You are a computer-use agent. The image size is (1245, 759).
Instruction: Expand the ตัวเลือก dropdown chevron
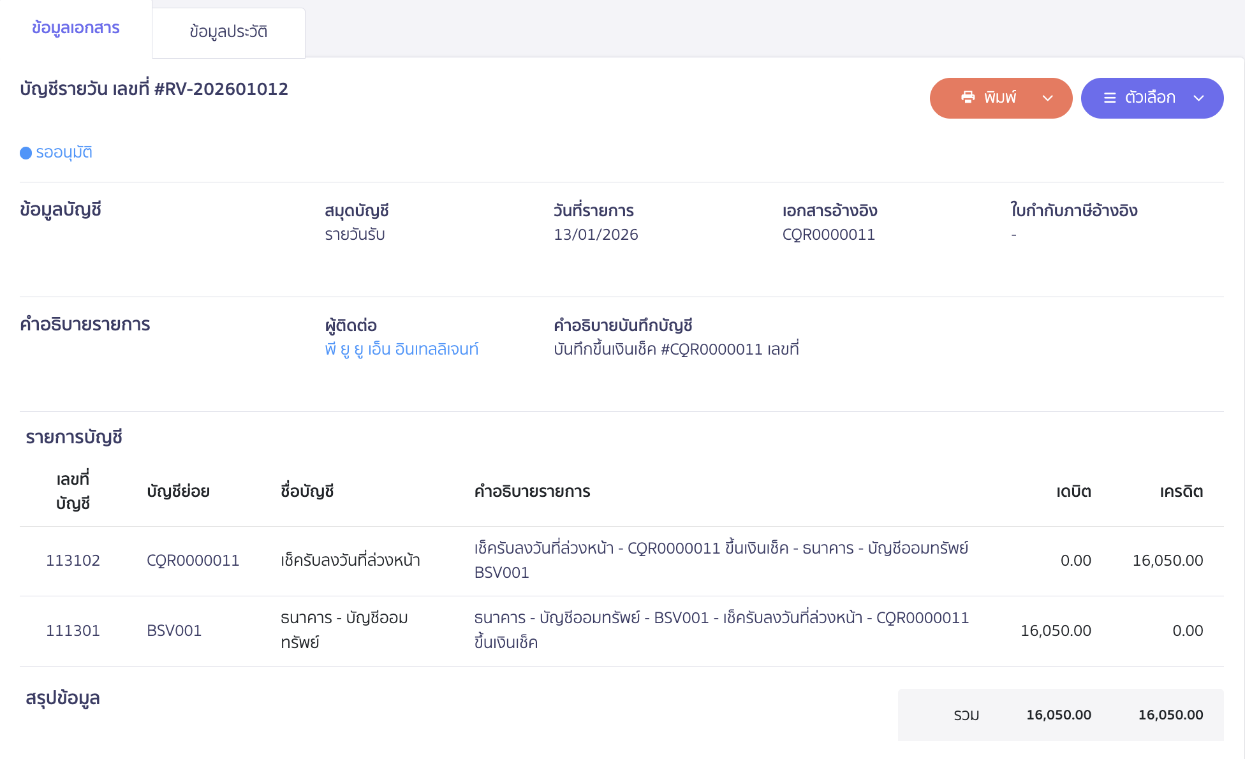1198,98
